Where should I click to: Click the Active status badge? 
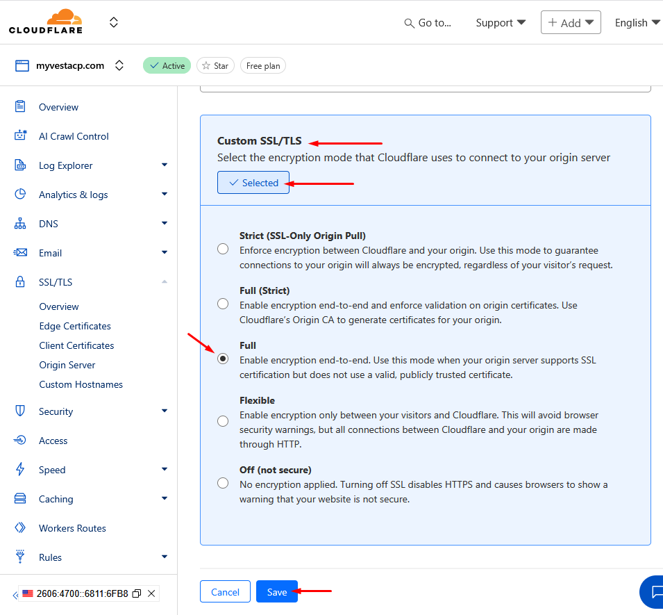(x=167, y=65)
